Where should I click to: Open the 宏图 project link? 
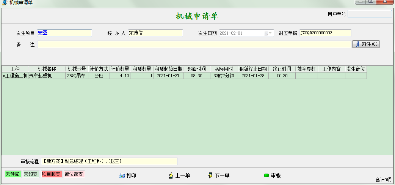pyautogui.click(x=43, y=33)
